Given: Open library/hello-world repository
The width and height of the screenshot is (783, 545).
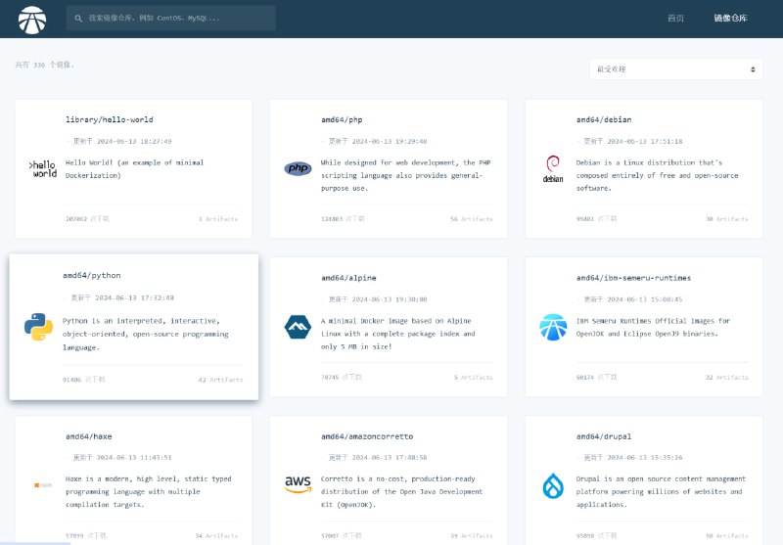Looking at the screenshot, I should (x=110, y=119).
